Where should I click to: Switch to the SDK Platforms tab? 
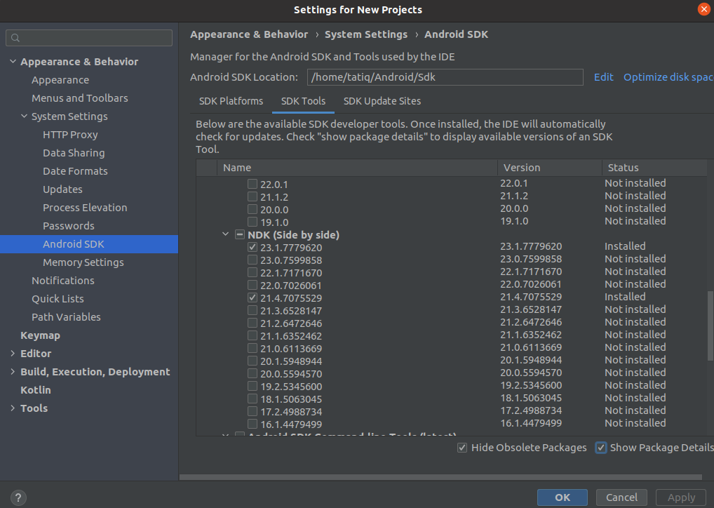click(231, 101)
